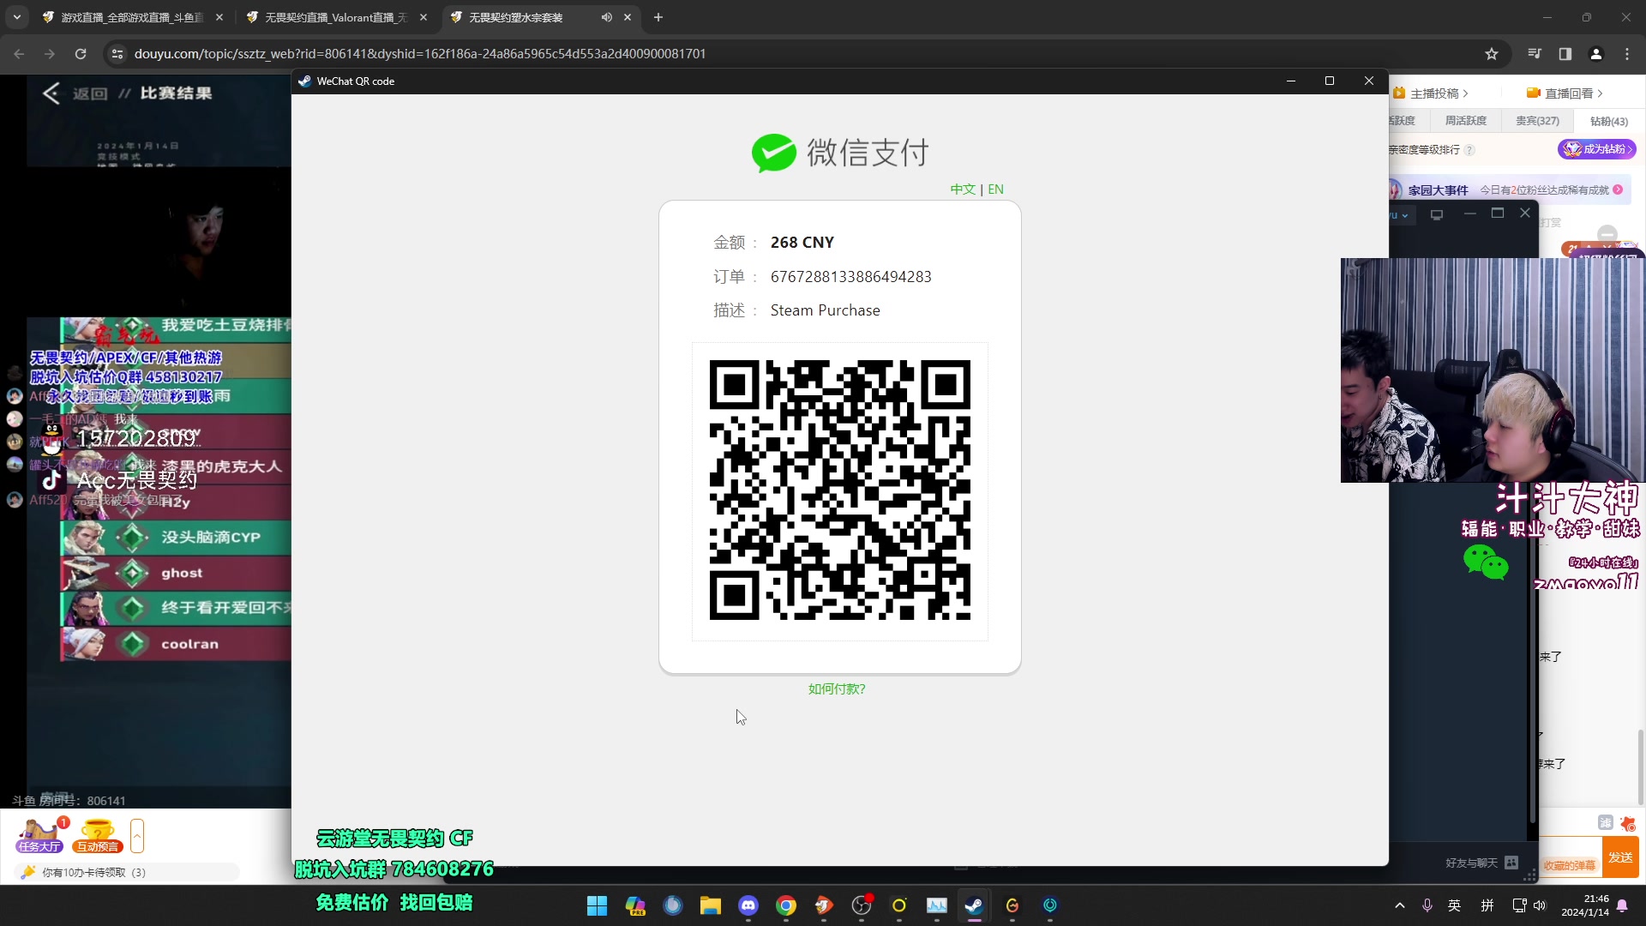Open Chrome profile avatar menu
This screenshot has width=1646, height=926.
tap(1596, 53)
